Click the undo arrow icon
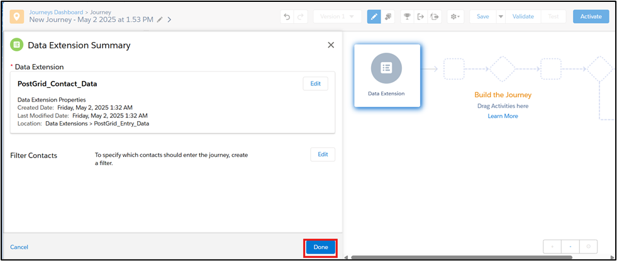This screenshot has height=261, width=617. [x=287, y=17]
